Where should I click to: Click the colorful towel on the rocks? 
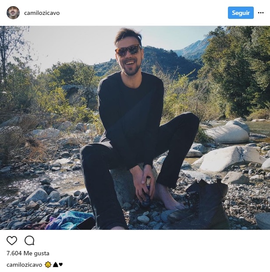pos(70,219)
